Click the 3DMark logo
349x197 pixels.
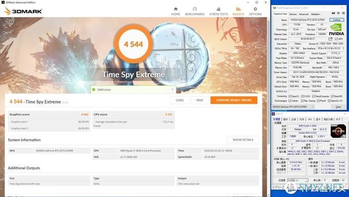click(x=23, y=11)
